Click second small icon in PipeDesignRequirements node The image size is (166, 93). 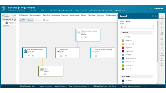pos(33,56)
